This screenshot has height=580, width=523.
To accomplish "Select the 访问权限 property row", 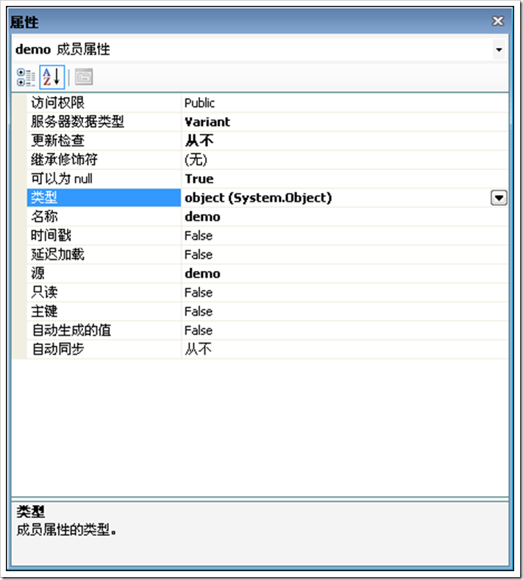I will click(x=104, y=103).
